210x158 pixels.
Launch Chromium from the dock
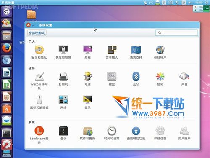click(x=7, y=60)
